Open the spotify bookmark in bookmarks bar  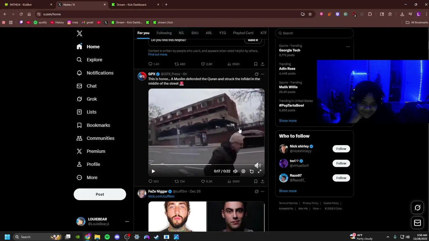tap(40, 22)
